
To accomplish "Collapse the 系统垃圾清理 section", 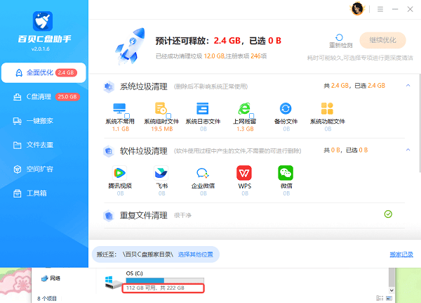I will (x=408, y=86).
